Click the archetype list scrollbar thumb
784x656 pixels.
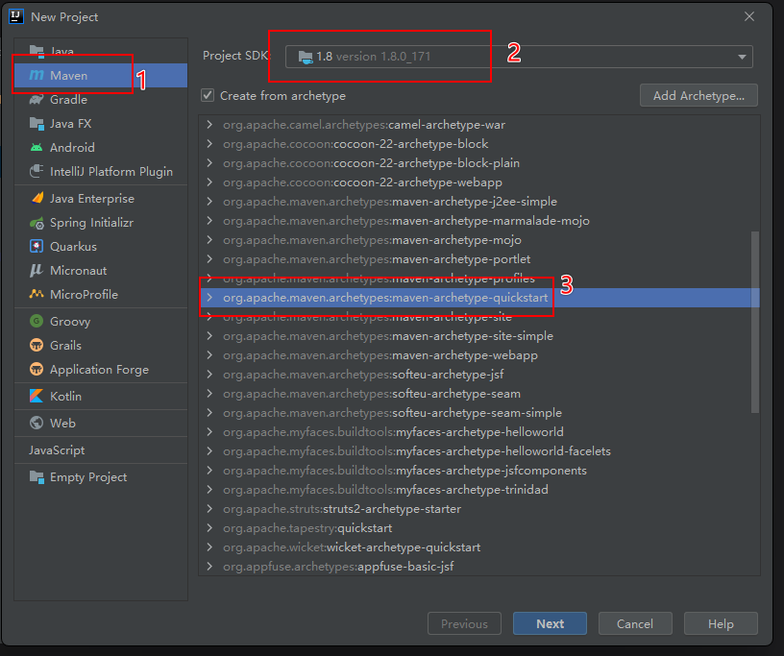[755, 322]
